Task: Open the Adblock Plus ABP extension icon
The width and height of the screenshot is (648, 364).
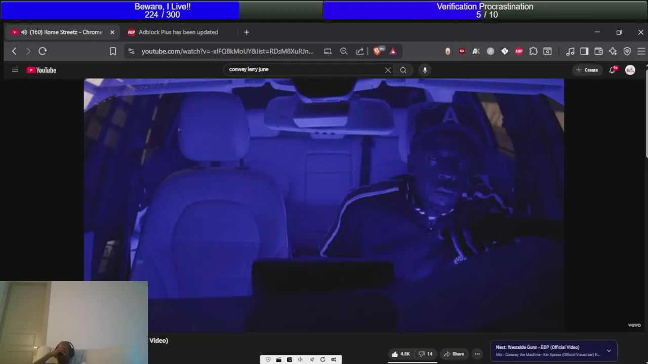Action: pyautogui.click(x=519, y=51)
